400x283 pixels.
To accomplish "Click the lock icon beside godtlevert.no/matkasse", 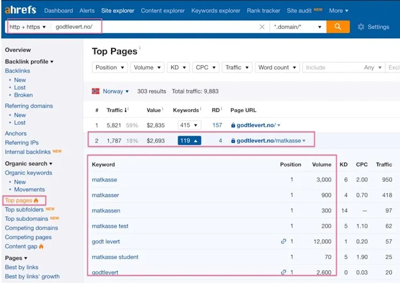I will (233, 141).
